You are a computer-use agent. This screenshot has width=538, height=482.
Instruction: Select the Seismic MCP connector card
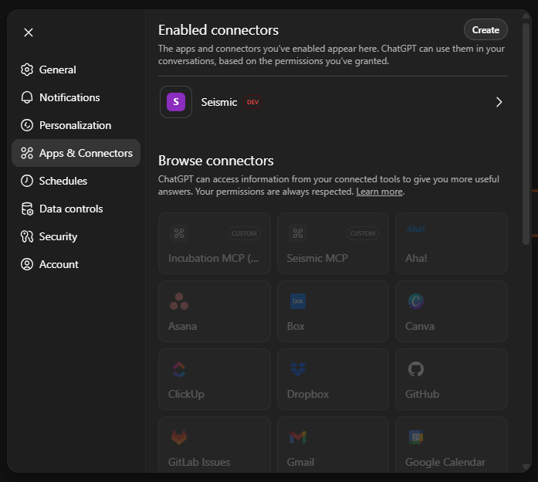[x=333, y=243]
